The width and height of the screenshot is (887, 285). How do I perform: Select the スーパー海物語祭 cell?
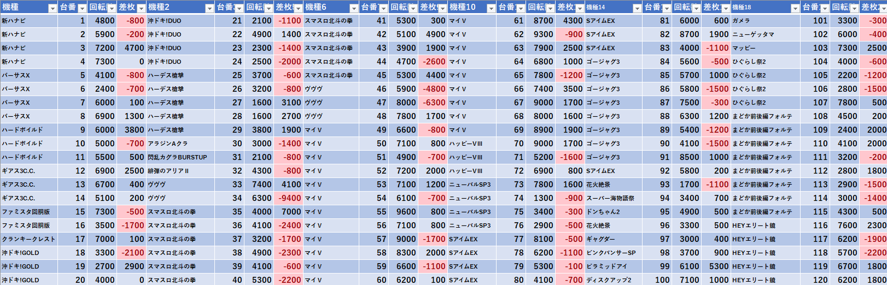[x=614, y=198]
